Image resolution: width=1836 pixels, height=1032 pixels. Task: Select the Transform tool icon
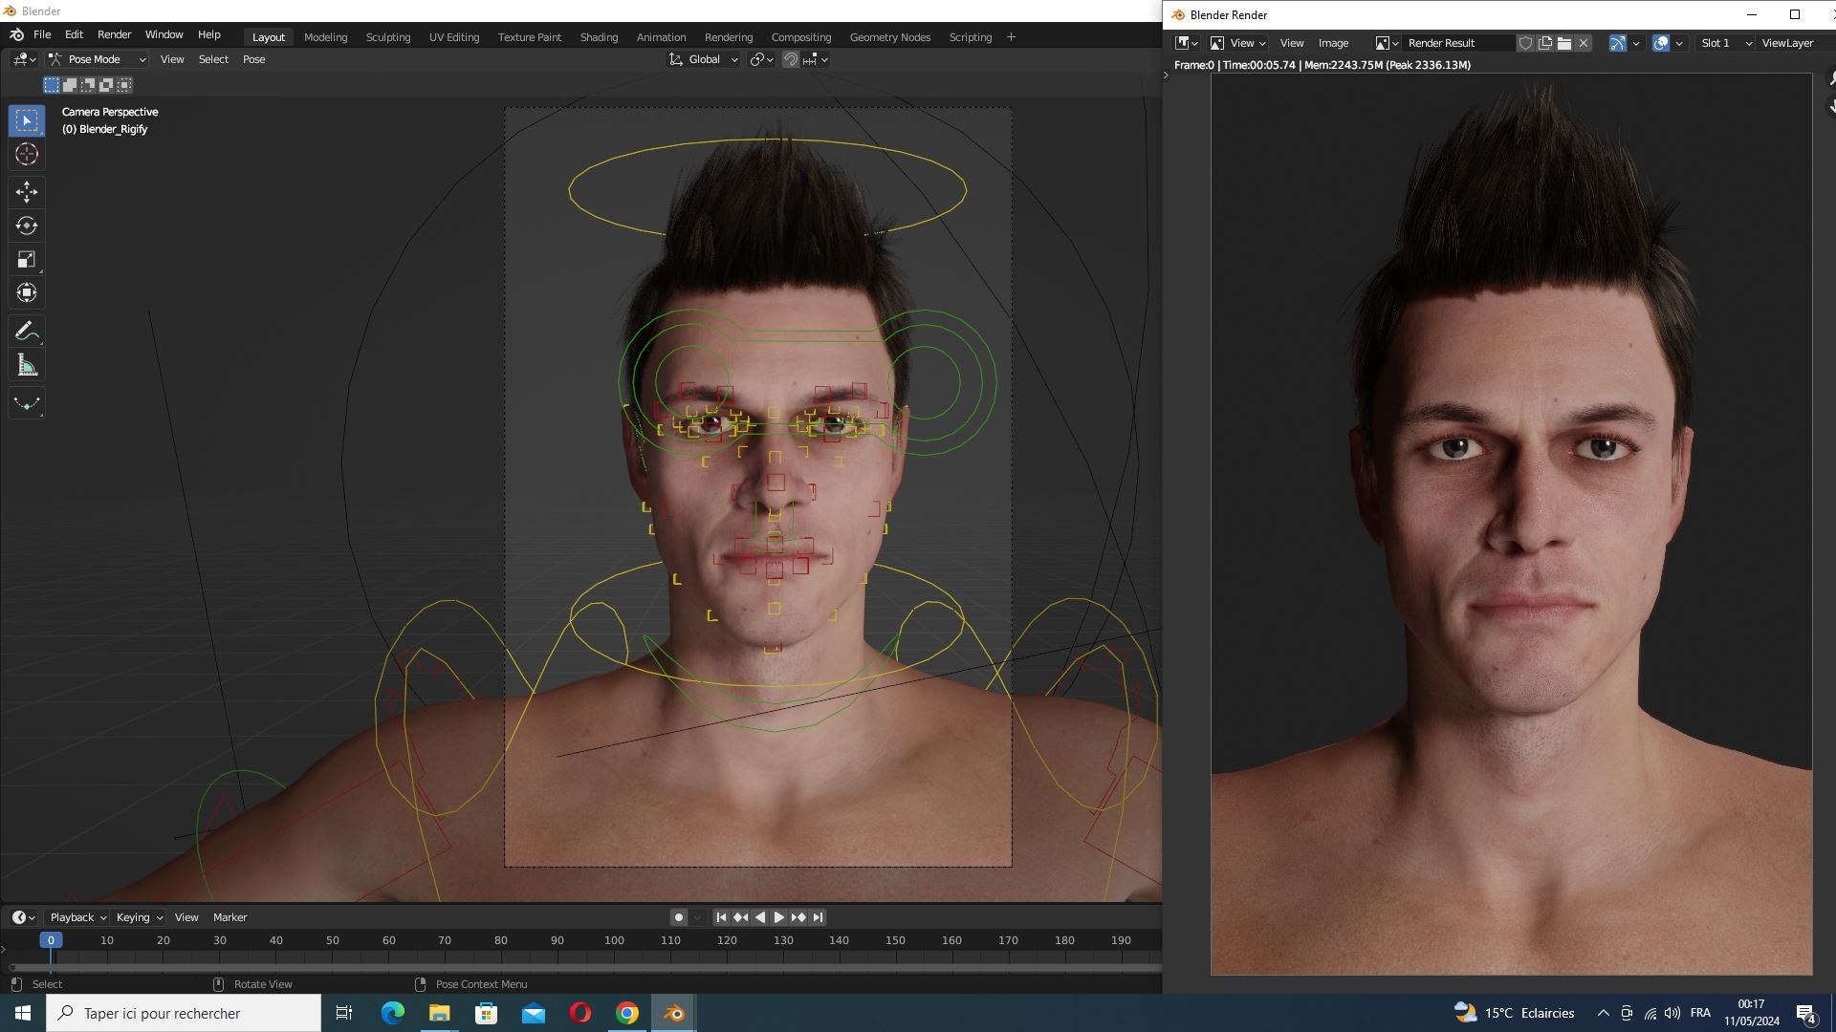[x=27, y=292]
